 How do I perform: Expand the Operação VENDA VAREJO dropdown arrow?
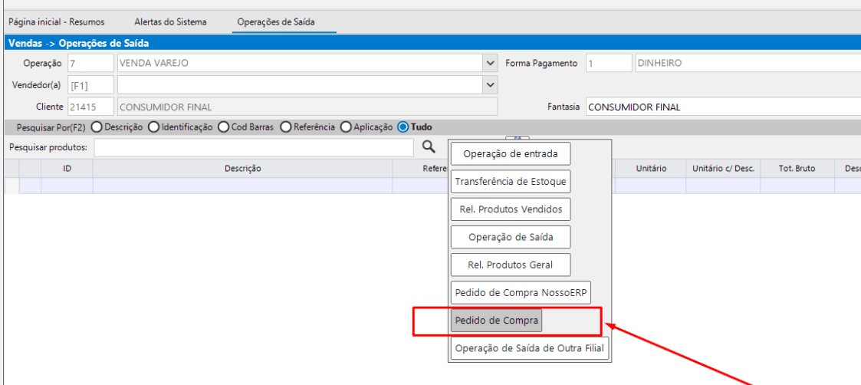pos(491,63)
